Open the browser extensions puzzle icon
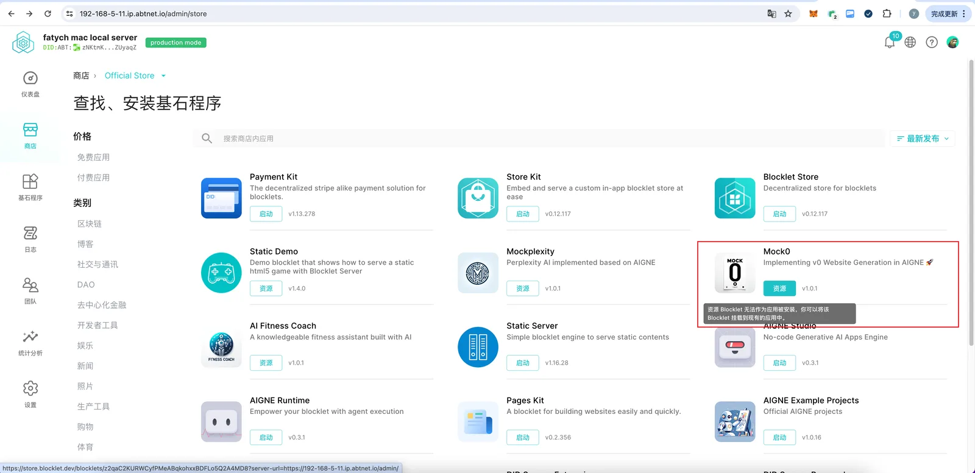This screenshot has width=975, height=473. tap(887, 13)
